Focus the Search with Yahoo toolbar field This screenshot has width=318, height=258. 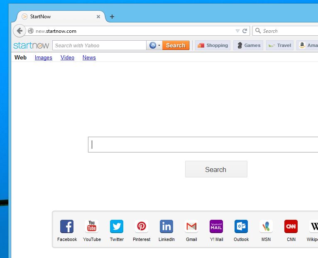tap(99, 45)
